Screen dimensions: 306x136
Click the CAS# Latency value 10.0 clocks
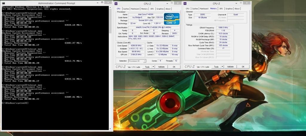(x=223, y=33)
